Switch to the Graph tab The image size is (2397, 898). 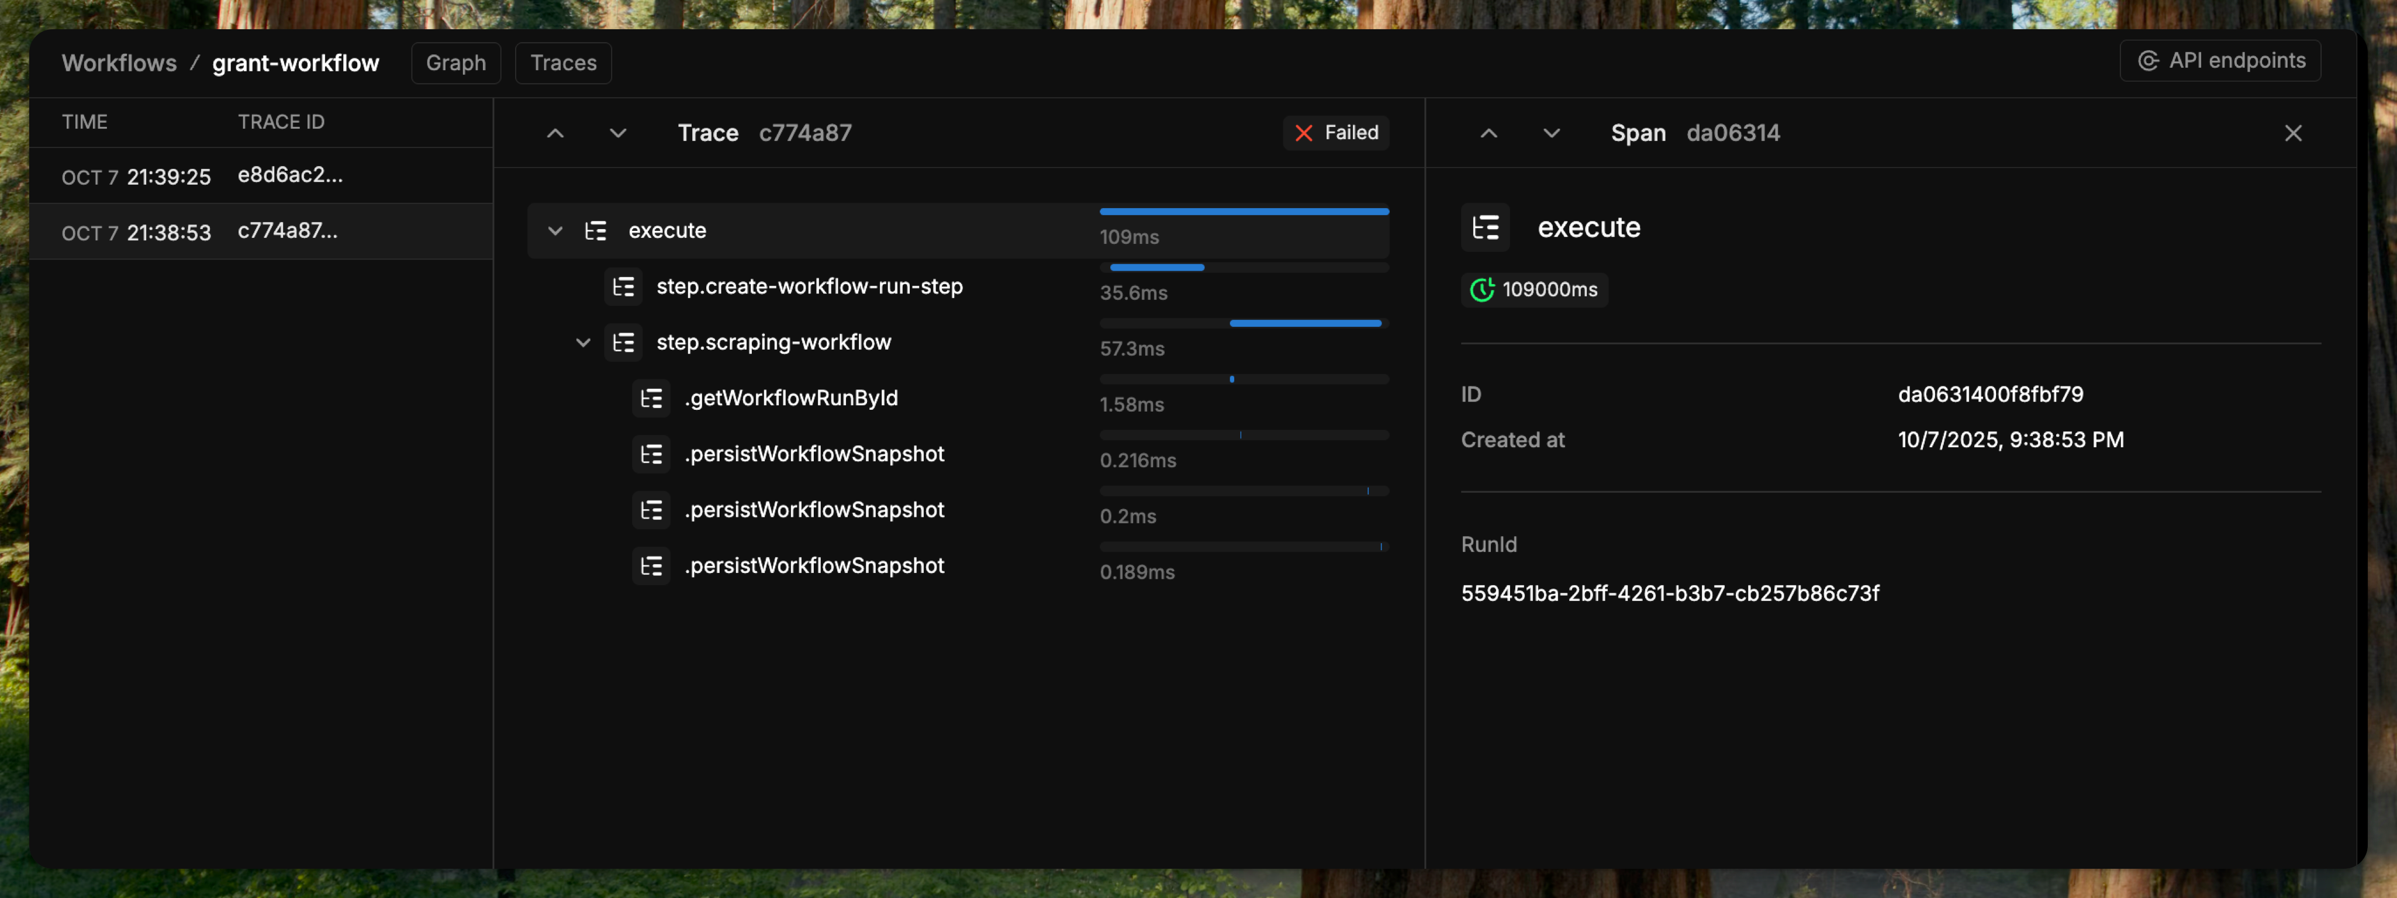(x=455, y=63)
